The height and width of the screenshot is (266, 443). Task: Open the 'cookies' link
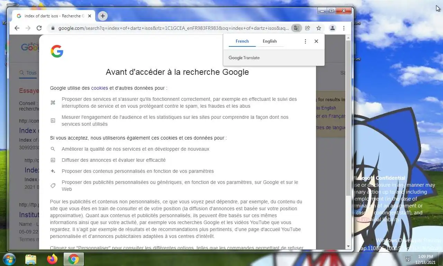tap(100, 88)
